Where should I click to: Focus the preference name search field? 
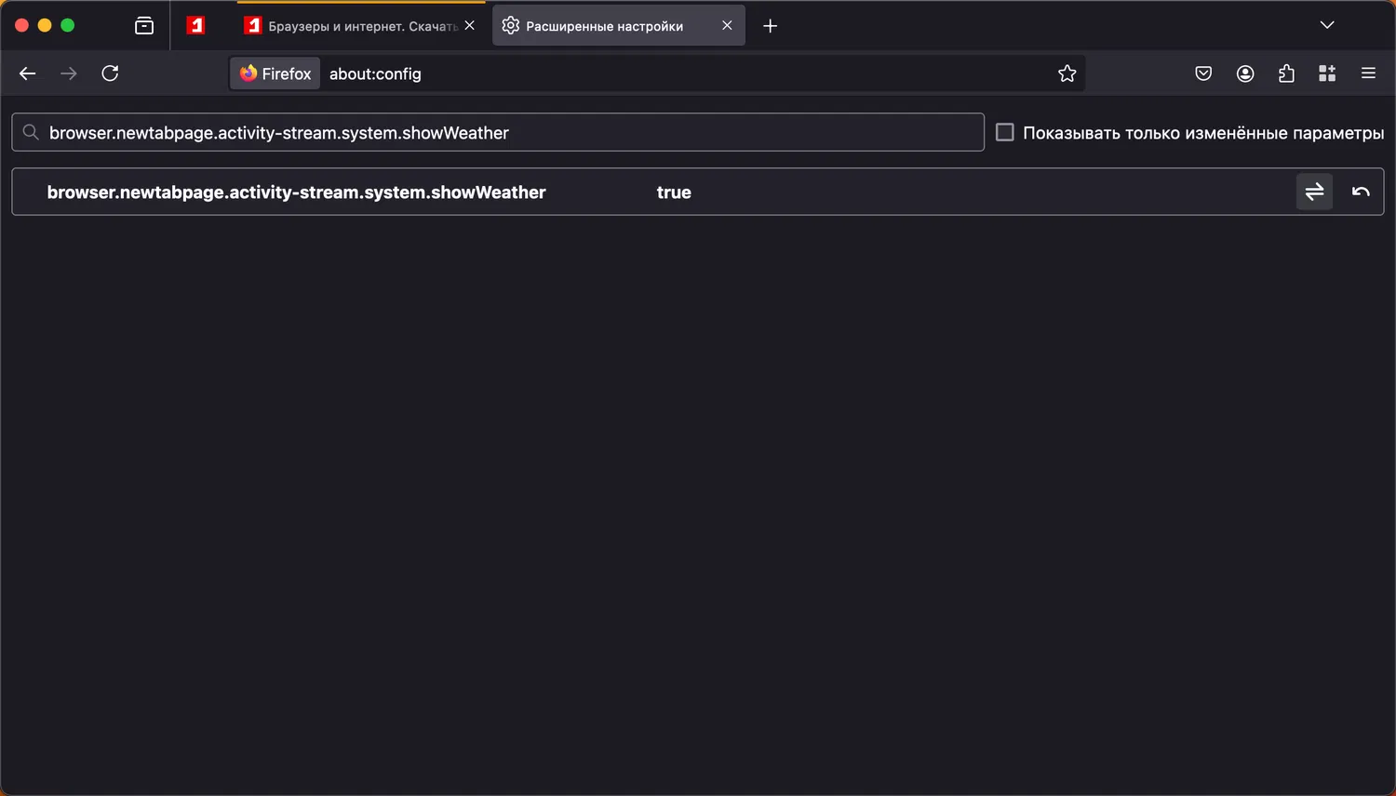[x=503, y=132]
